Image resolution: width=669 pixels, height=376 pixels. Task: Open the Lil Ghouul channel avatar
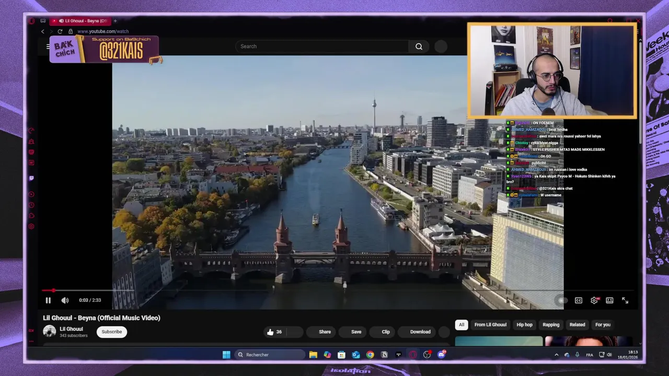point(49,332)
